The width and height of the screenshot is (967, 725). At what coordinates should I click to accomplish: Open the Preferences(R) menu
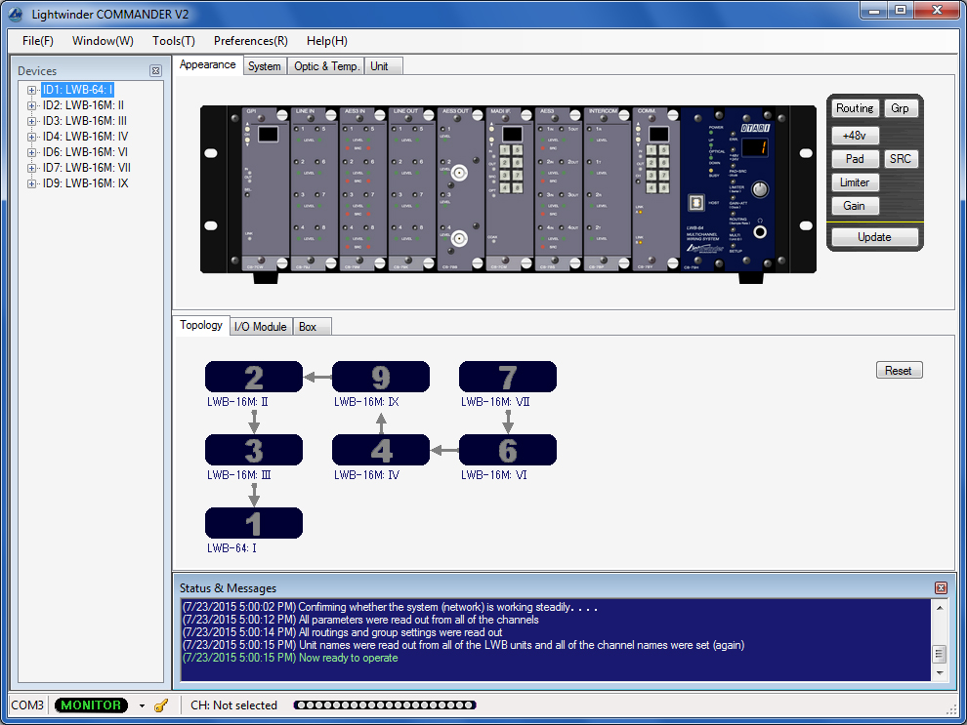(x=251, y=41)
